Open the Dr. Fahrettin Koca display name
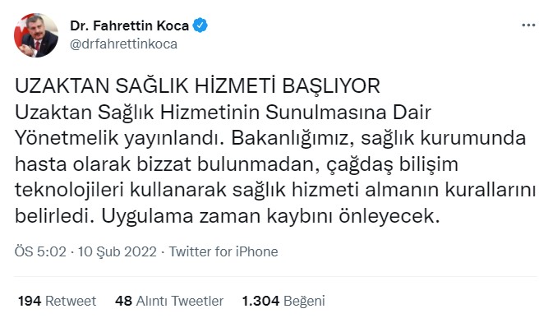This screenshot has height=318, width=548. coord(129,25)
